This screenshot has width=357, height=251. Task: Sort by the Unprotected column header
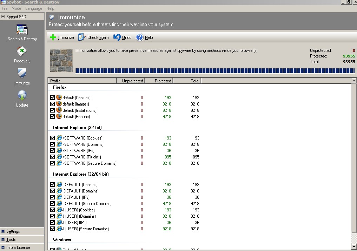[x=131, y=81]
